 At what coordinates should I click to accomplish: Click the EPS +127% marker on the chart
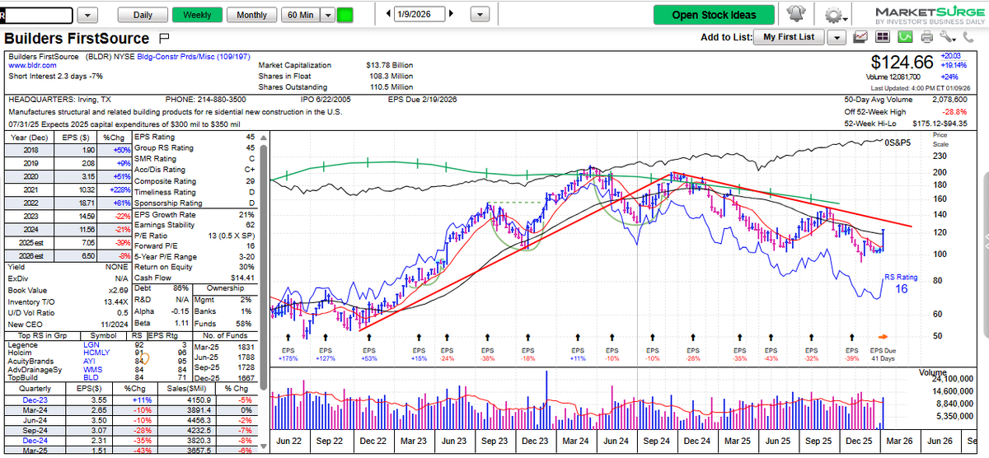327,354
